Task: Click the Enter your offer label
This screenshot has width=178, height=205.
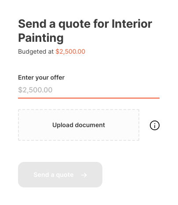Action: click(x=41, y=77)
